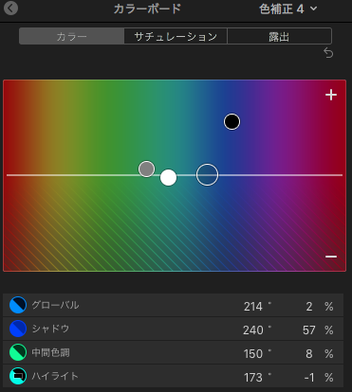This screenshot has height=392, width=352.
Task: Click the 中間色調 percent value 8
Action: tap(309, 354)
